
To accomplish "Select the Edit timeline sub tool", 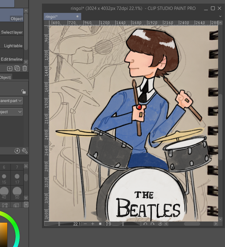I will click(x=12, y=56).
